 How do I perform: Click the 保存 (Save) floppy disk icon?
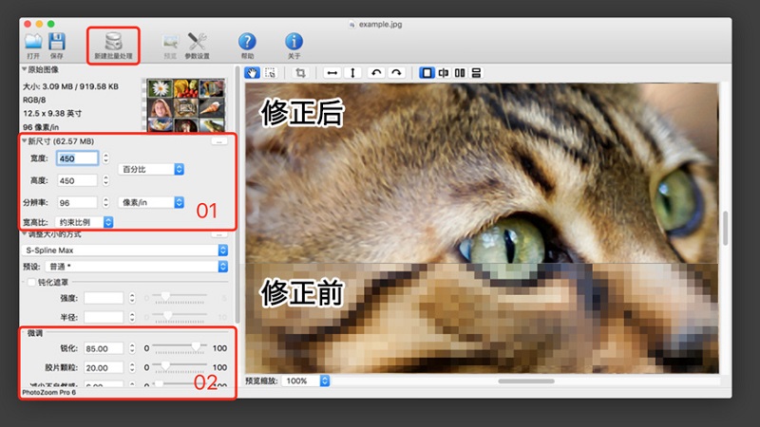(57, 42)
